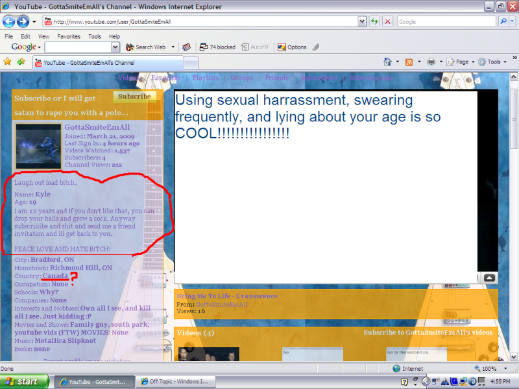Open the Search Web dropdown arrow
519x389 pixels.
[173, 47]
